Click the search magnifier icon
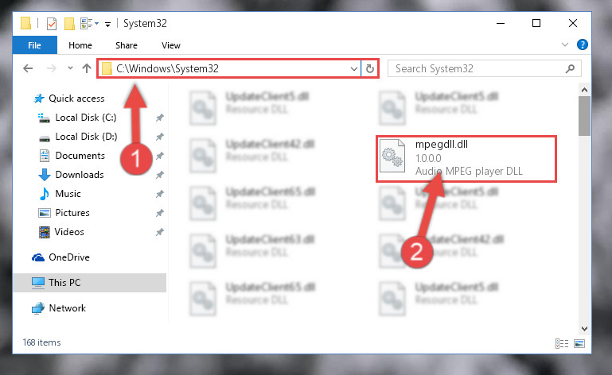The width and height of the screenshot is (612, 375). pos(571,68)
